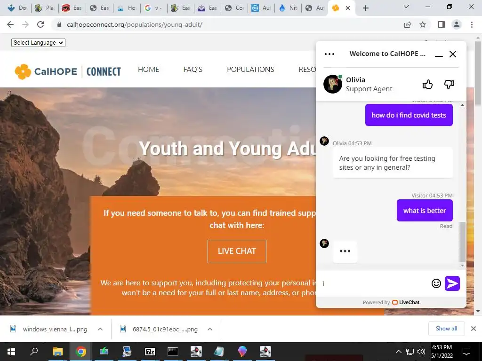The height and width of the screenshot is (361, 482).
Task: Click the 'what is better' message bubble
Action: point(425,211)
